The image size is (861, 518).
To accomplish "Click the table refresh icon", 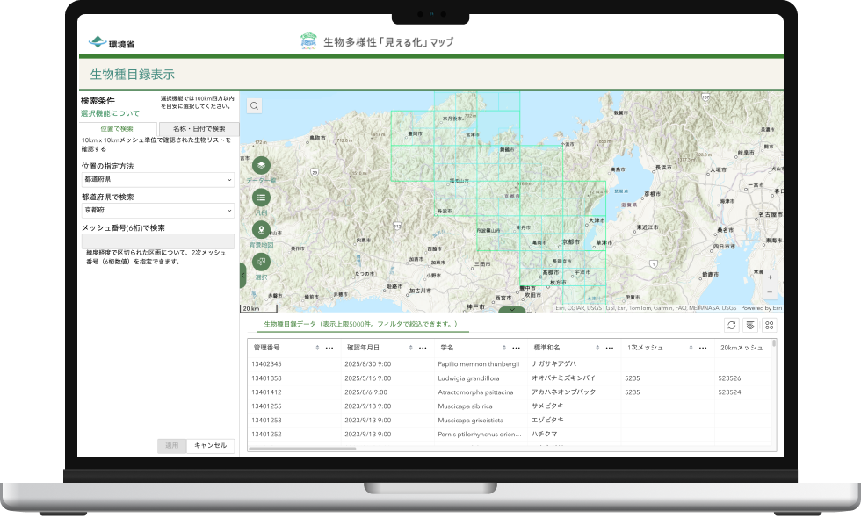I will 731,325.
